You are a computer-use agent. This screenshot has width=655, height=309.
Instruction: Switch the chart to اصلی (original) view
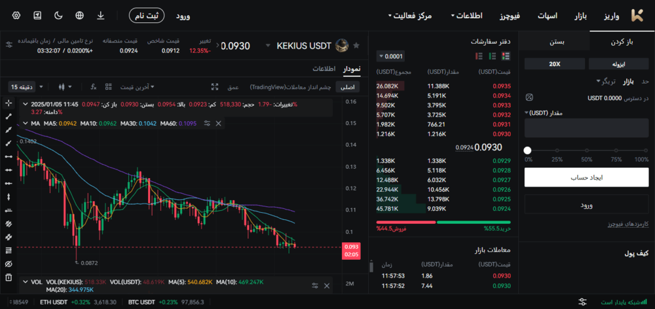(348, 87)
